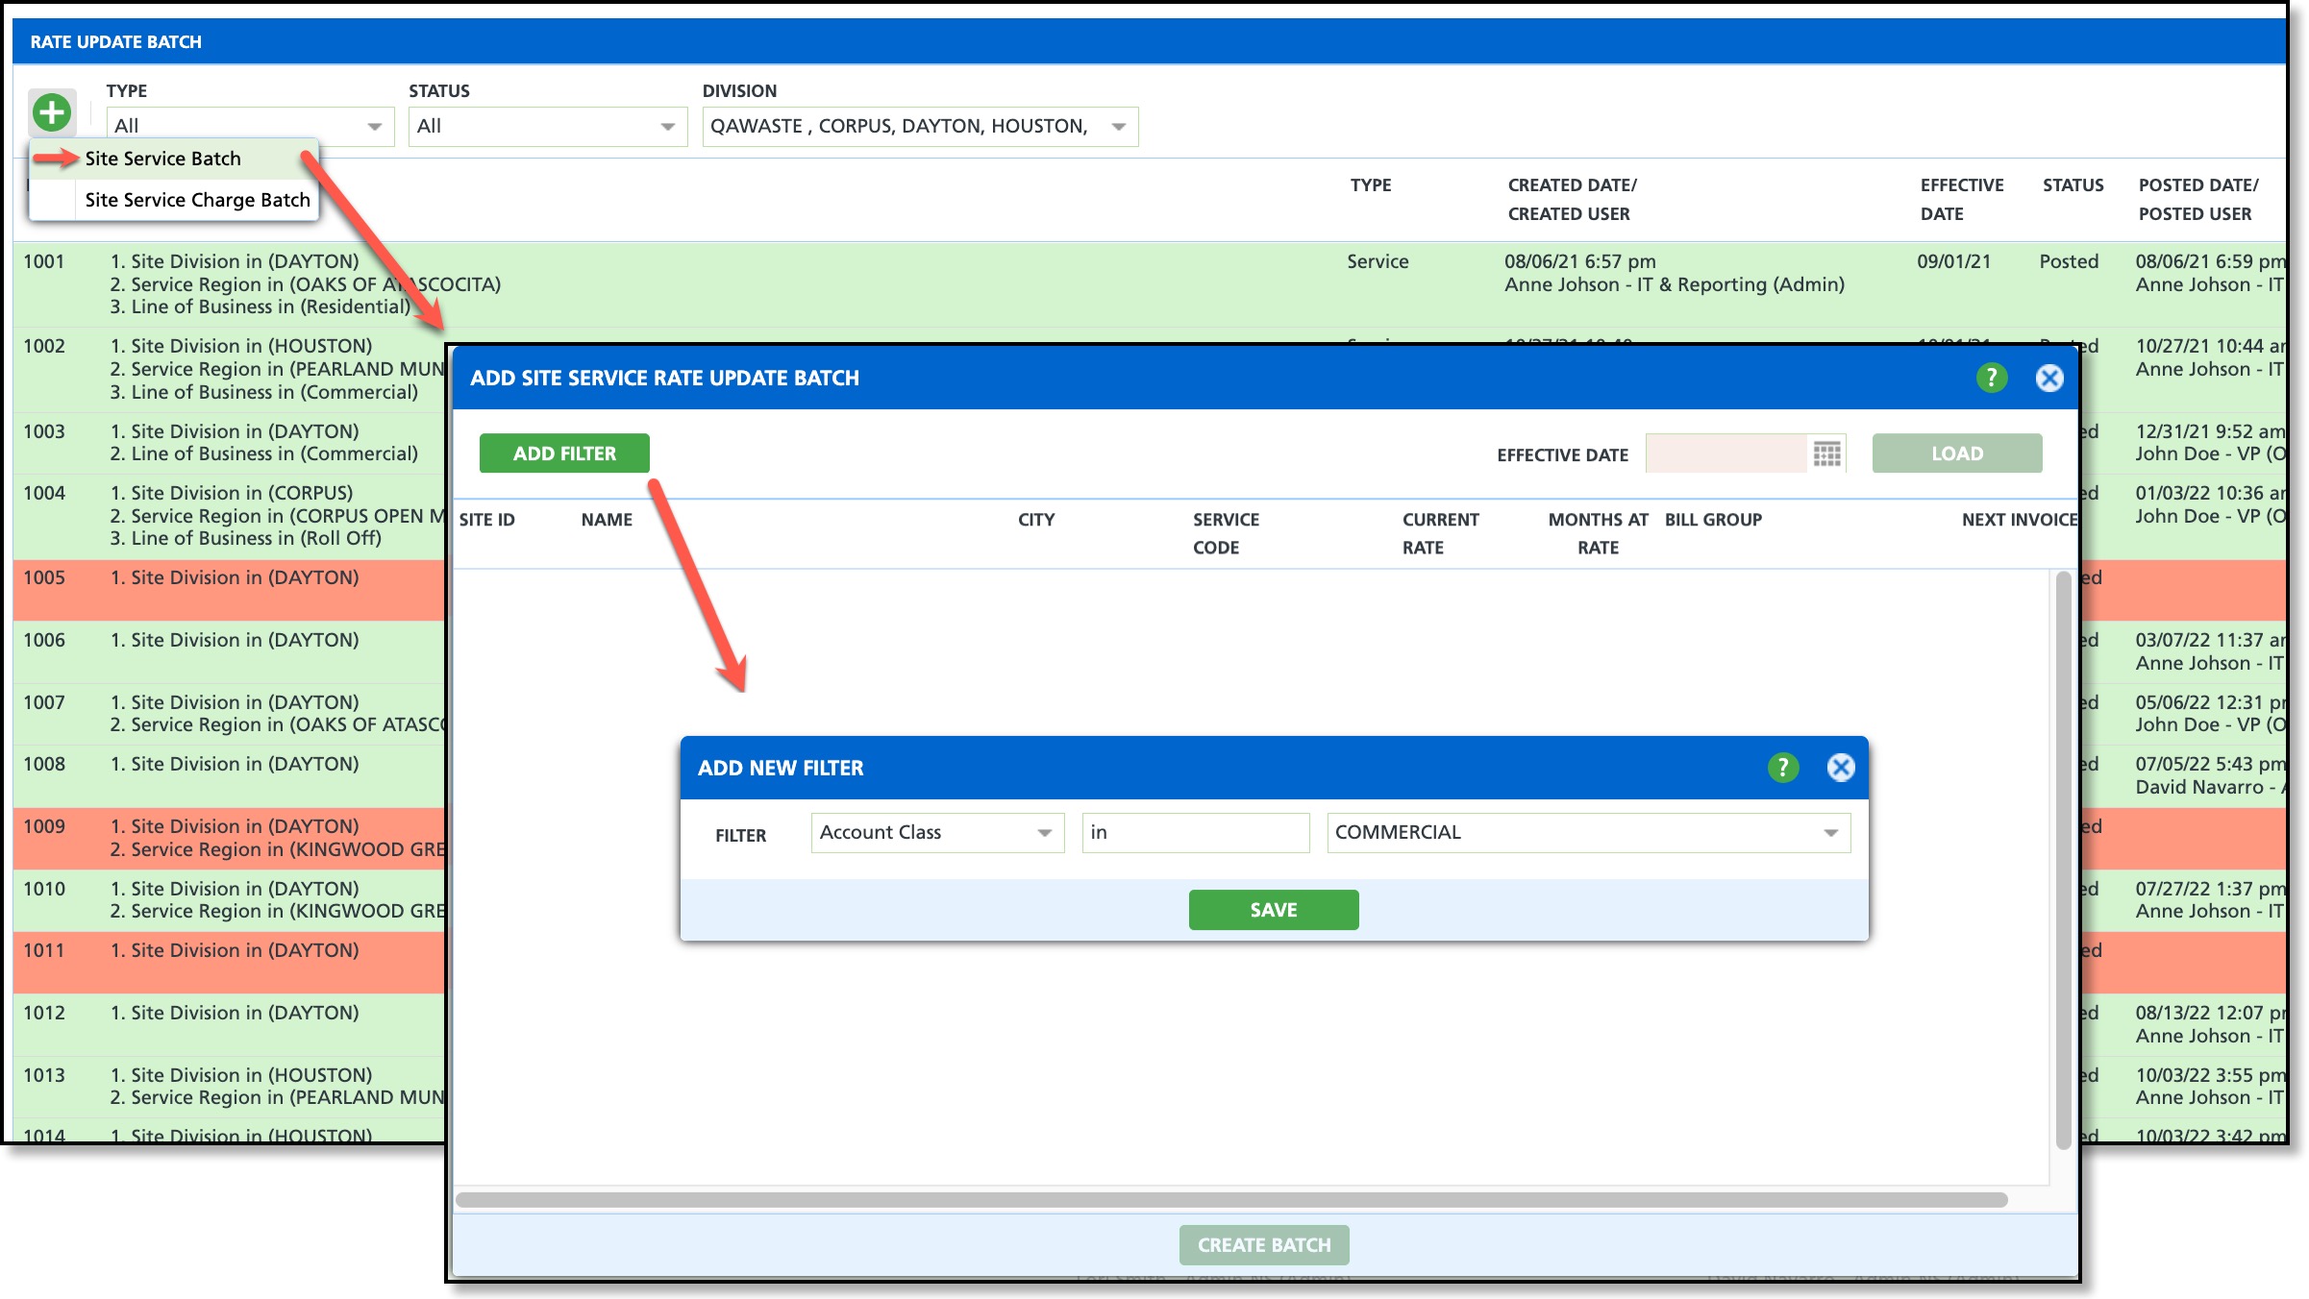Image resolution: width=2309 pixels, height=1299 pixels.
Task: Open the effective date calendar picker
Action: (x=1826, y=453)
